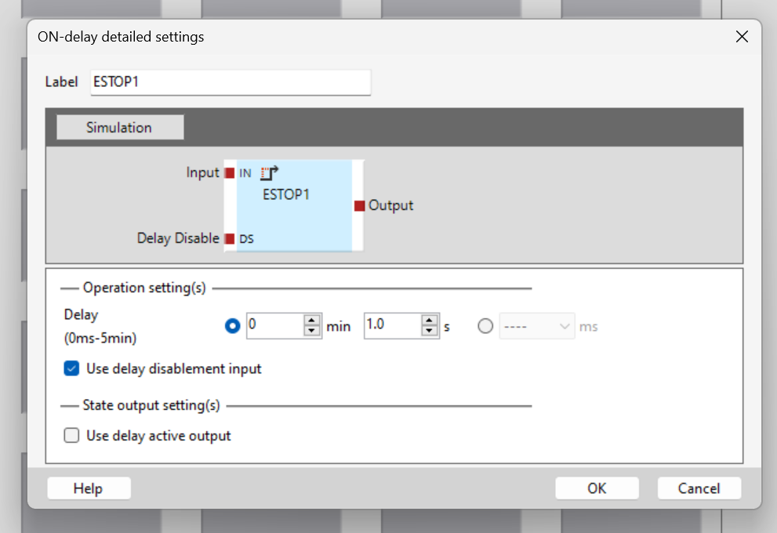This screenshot has height=533, width=777.
Task: Click the Label field containing ESTOP1
Action: click(231, 82)
